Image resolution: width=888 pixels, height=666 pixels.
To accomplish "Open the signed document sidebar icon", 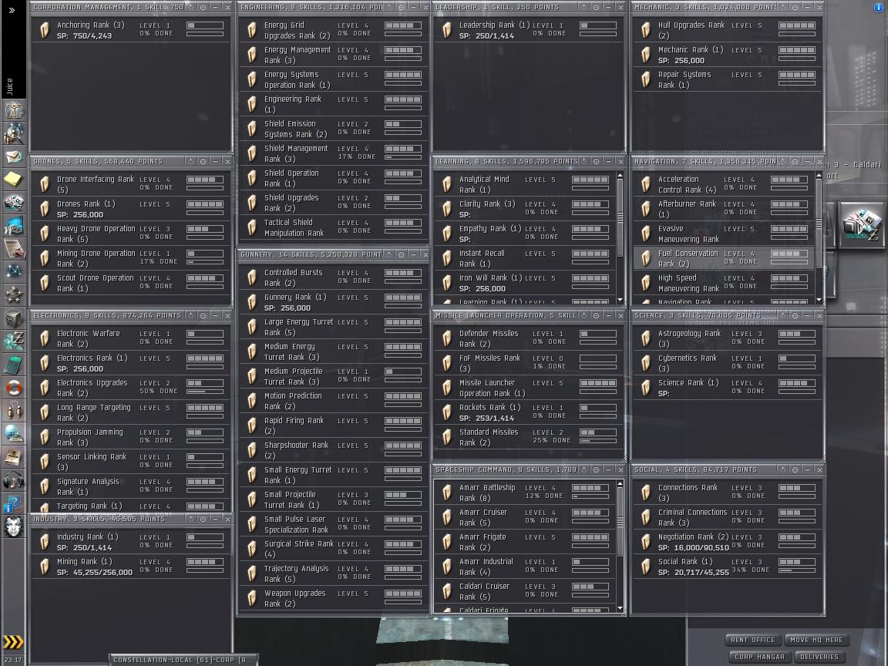I will pyautogui.click(x=14, y=249).
